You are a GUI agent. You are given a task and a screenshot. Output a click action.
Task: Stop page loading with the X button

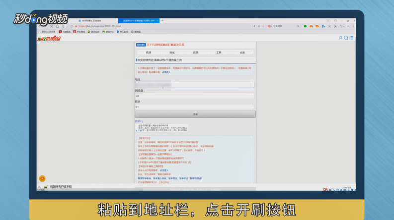coord(52,26)
